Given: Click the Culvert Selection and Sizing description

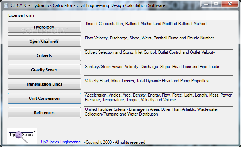Looking at the screenshot, I should 150,52.
